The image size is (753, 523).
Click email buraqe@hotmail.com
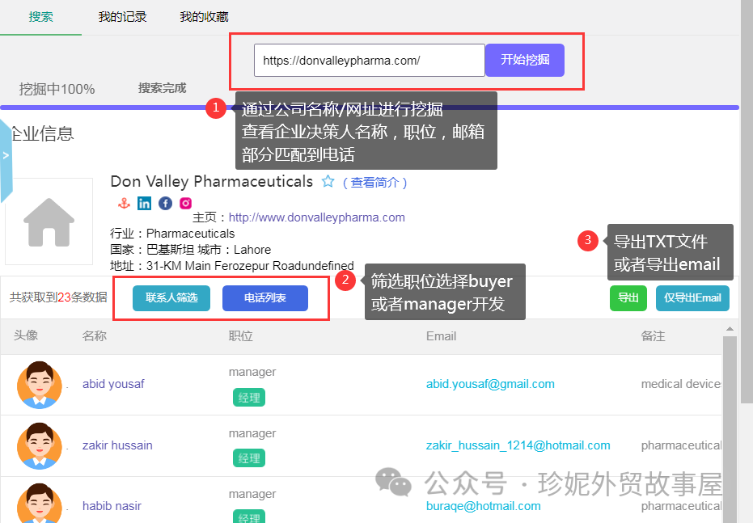tap(483, 506)
